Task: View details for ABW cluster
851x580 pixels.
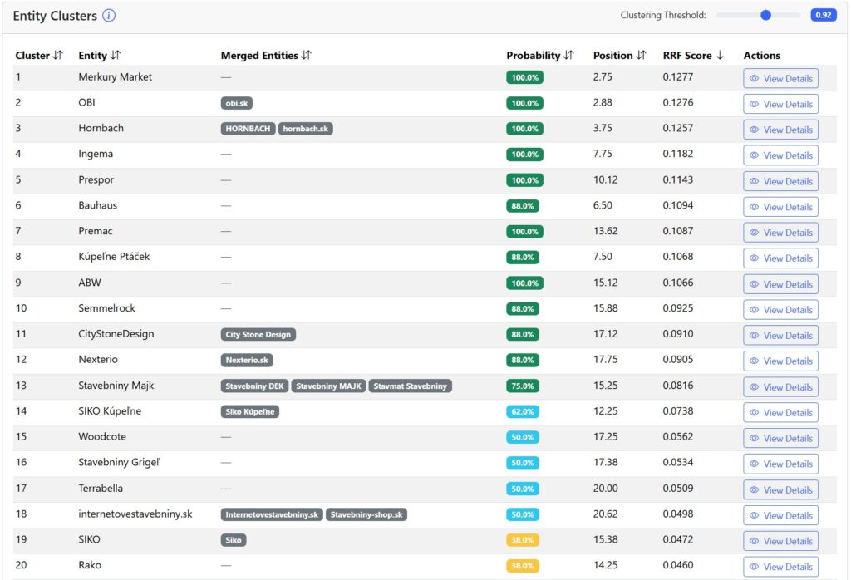Action: (x=780, y=283)
